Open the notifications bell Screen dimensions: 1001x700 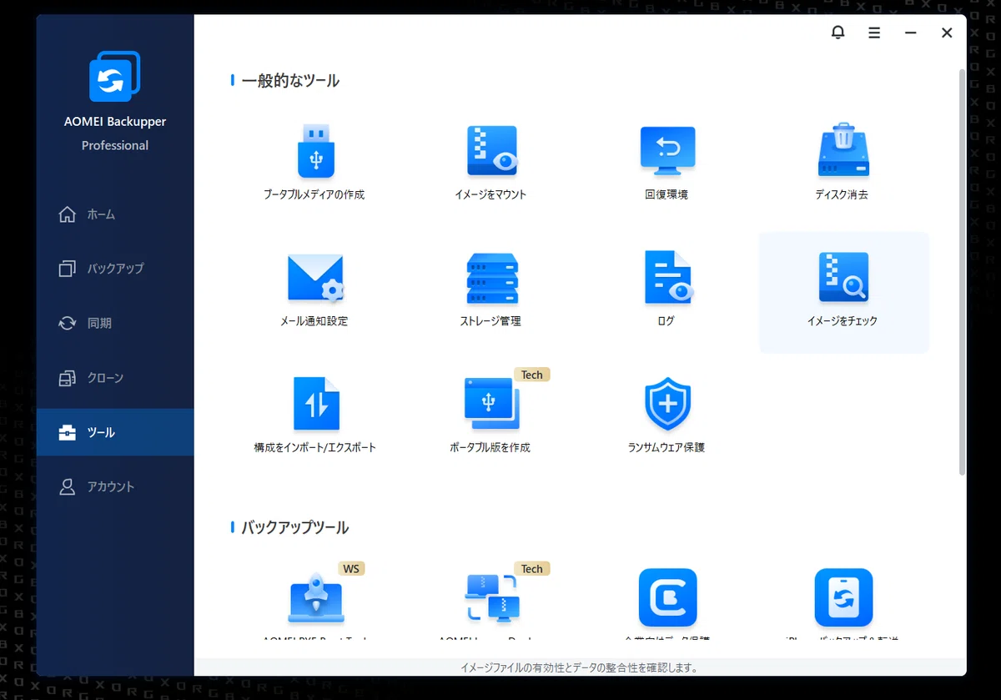(x=838, y=33)
